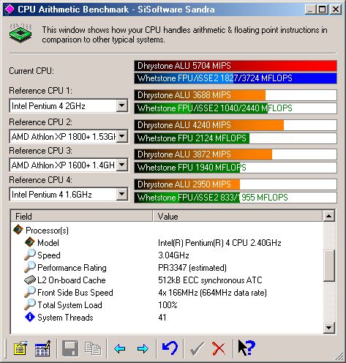Go back with the left arrow icon
The image size is (346, 363).
(x=120, y=348)
